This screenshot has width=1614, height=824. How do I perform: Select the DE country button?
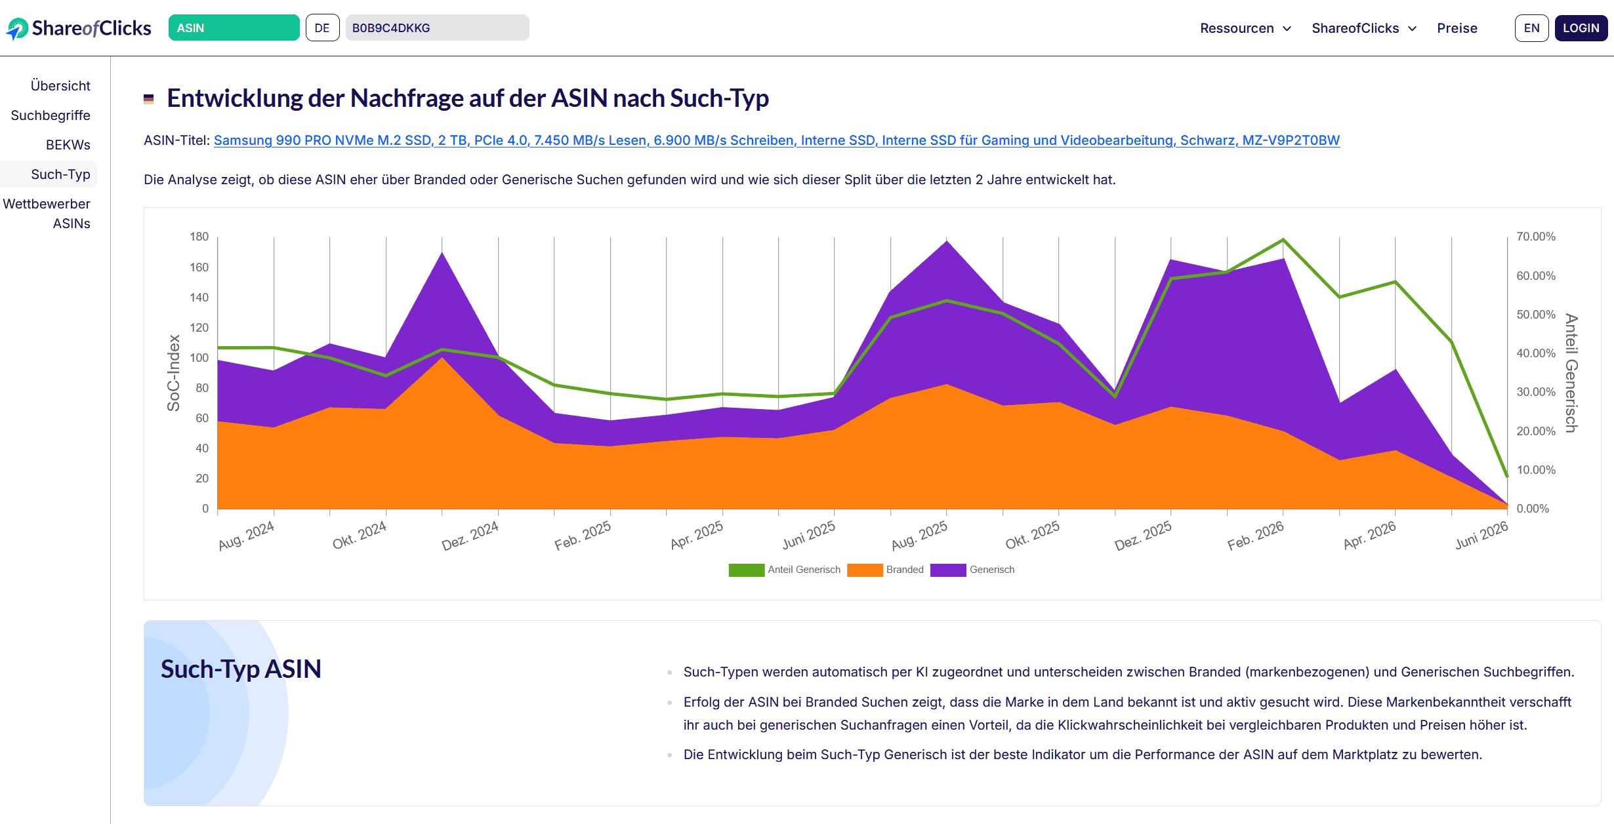[x=322, y=28]
